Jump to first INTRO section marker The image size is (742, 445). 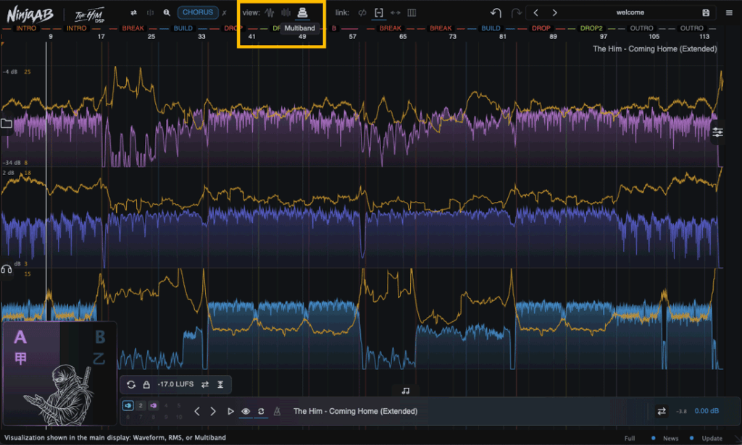(x=26, y=28)
